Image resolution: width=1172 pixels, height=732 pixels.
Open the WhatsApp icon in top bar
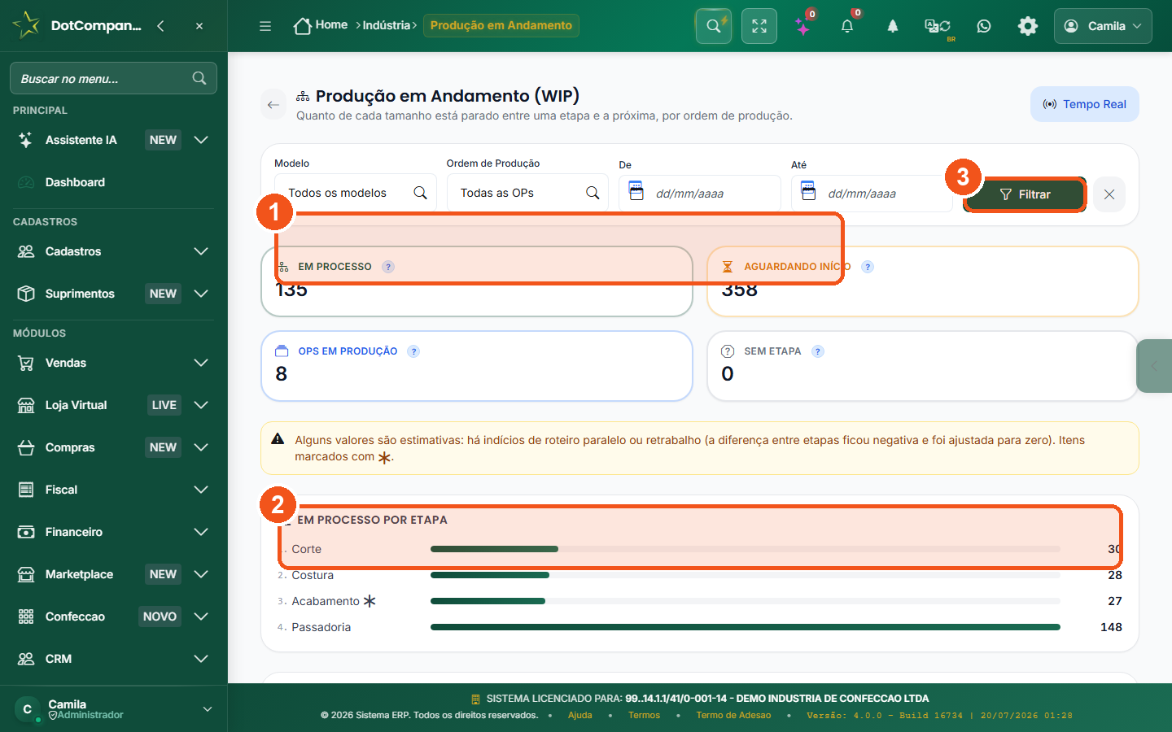[x=984, y=26]
